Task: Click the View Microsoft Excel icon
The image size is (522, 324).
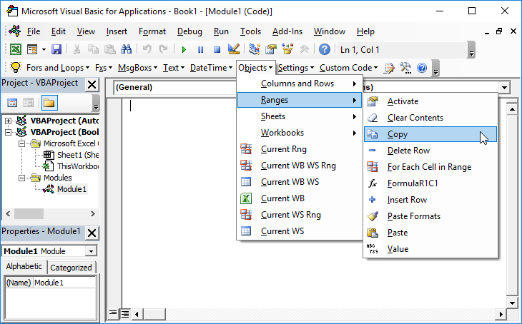Action: (15, 49)
